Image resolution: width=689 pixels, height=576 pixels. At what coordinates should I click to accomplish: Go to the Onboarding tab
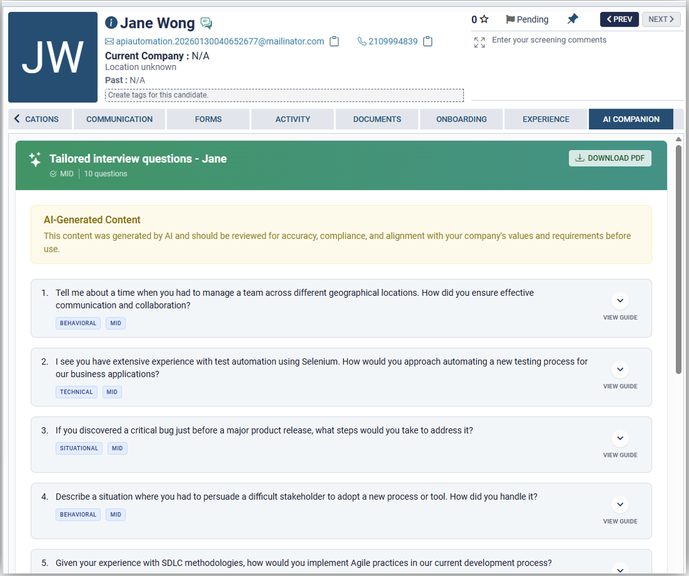click(461, 119)
